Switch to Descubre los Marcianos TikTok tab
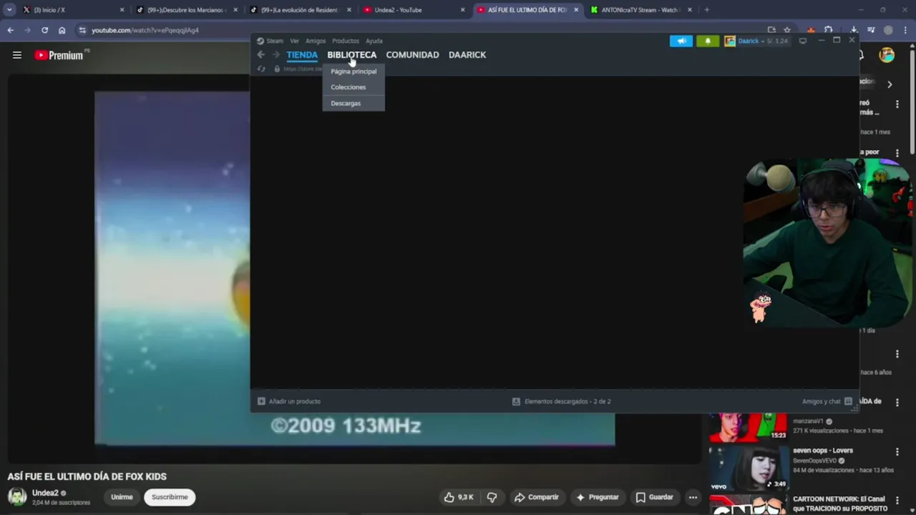Viewport: 916px width, 515px height. click(x=186, y=10)
